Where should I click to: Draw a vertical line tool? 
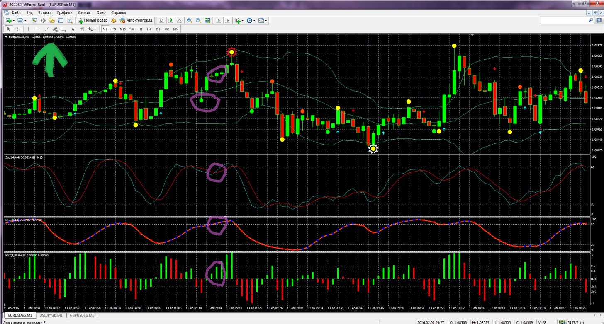tap(29, 29)
